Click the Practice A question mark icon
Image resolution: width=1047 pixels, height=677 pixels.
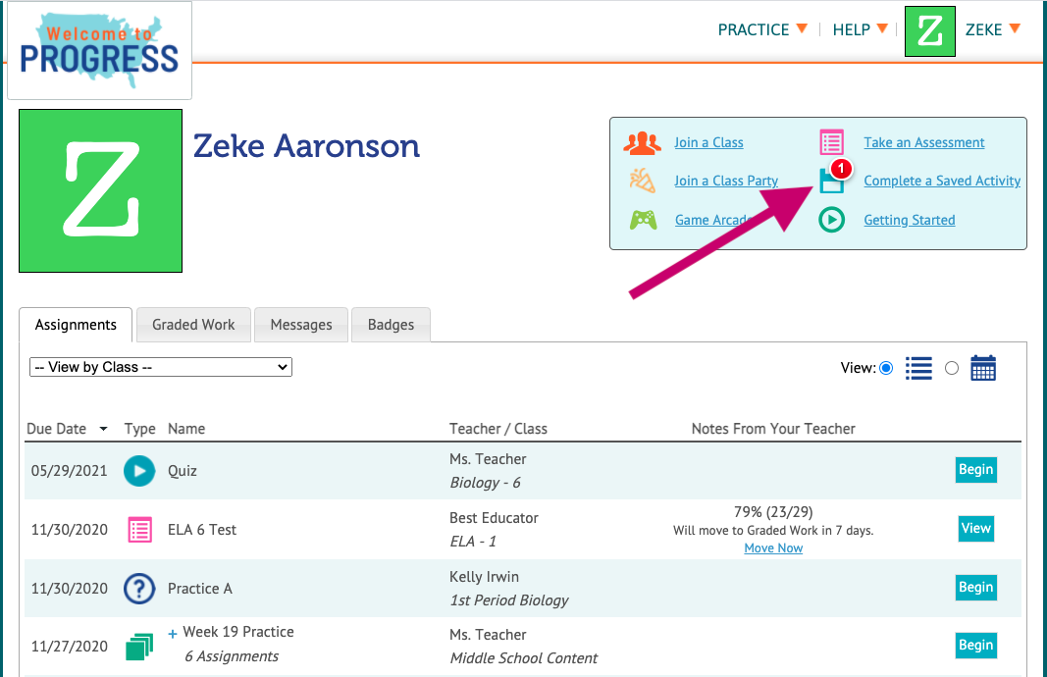[x=139, y=588]
